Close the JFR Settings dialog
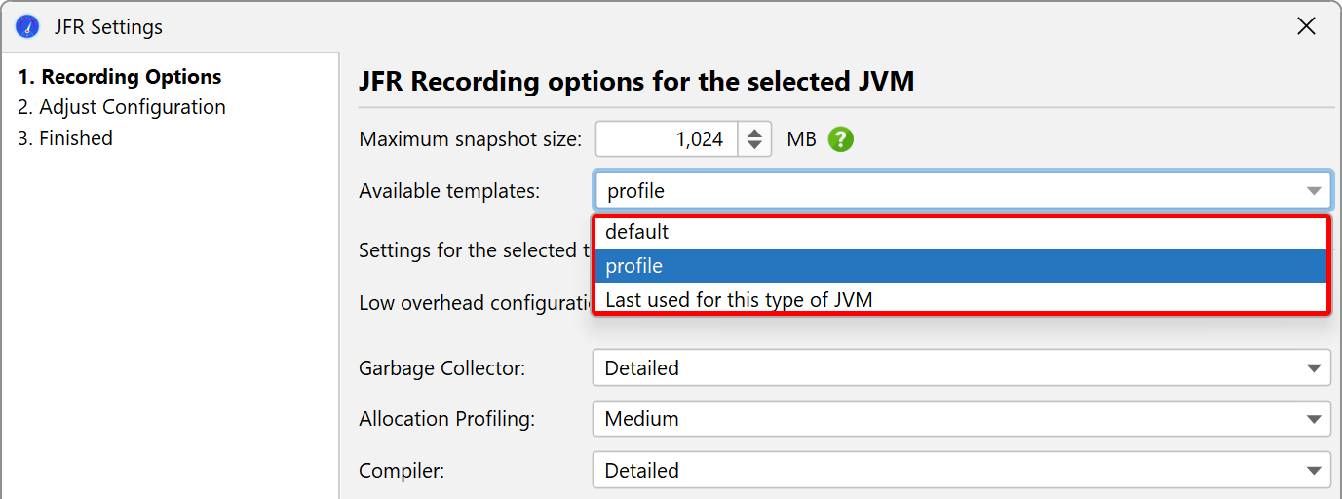 pyautogui.click(x=1307, y=26)
